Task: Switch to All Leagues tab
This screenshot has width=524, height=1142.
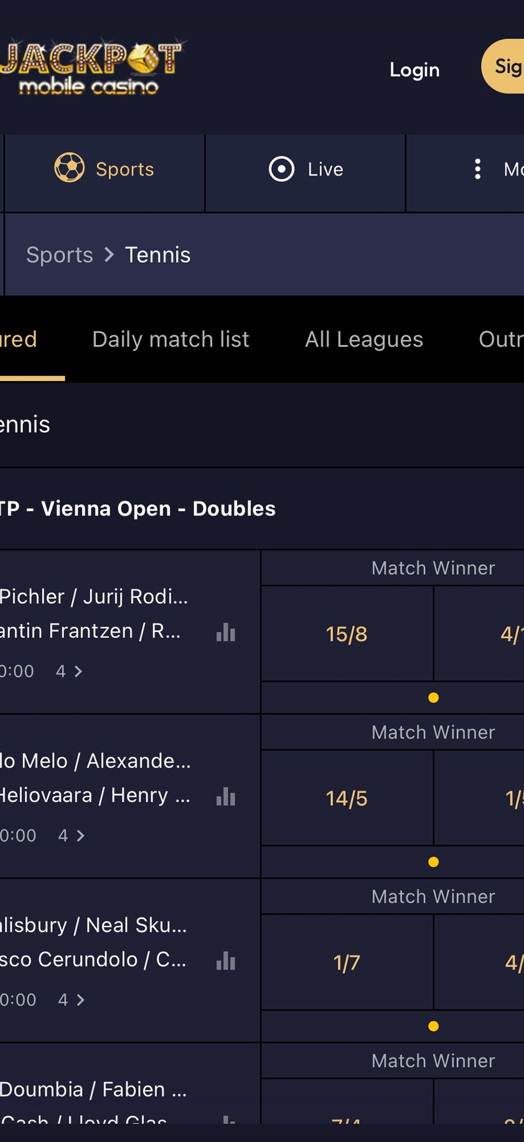Action: tap(363, 339)
